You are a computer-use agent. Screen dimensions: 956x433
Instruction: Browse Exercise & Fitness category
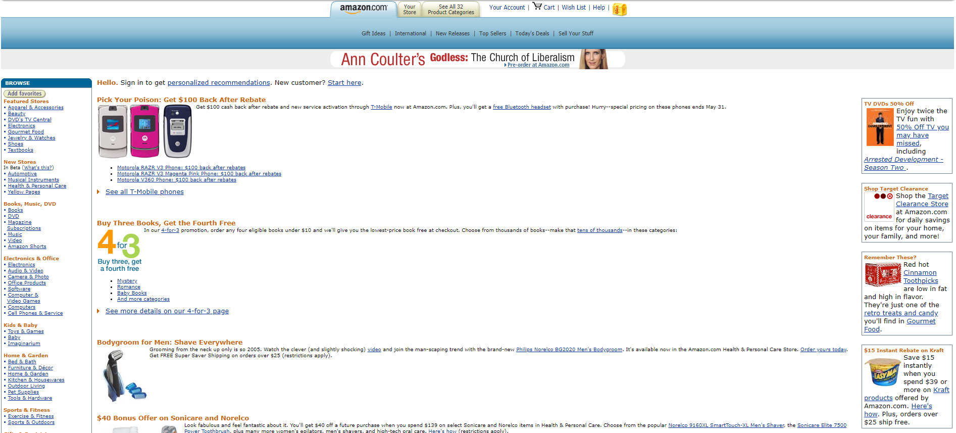click(x=31, y=416)
